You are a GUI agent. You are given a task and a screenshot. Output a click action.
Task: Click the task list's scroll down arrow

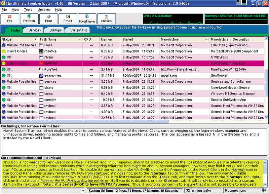(266, 117)
